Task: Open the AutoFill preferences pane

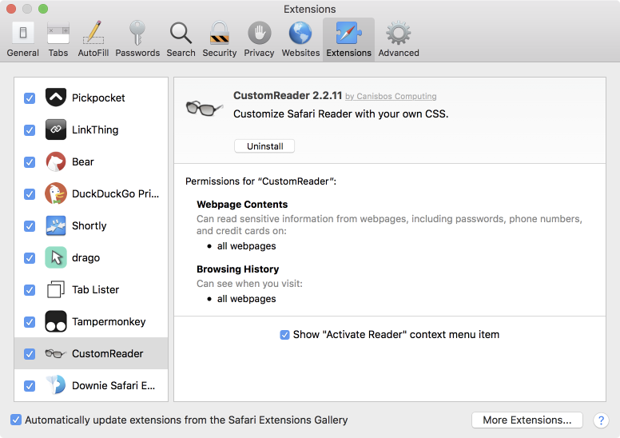Action: tap(93, 39)
